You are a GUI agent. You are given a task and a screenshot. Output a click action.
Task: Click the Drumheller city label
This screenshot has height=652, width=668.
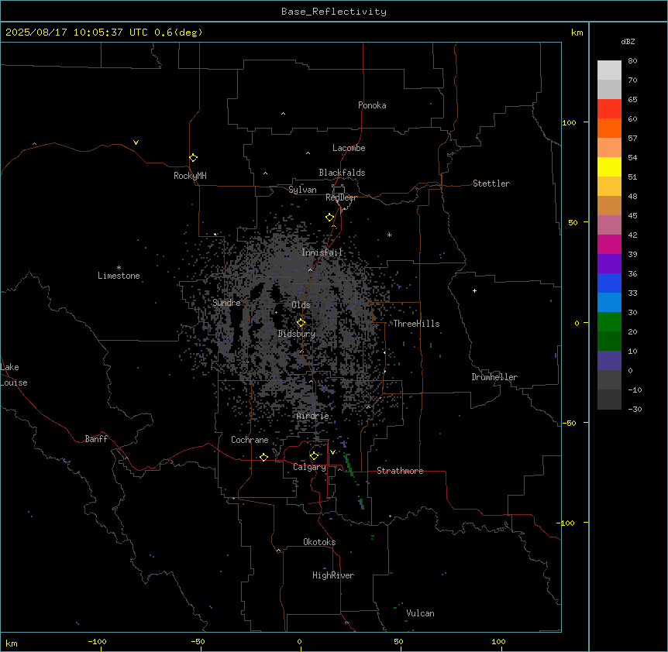(x=494, y=377)
